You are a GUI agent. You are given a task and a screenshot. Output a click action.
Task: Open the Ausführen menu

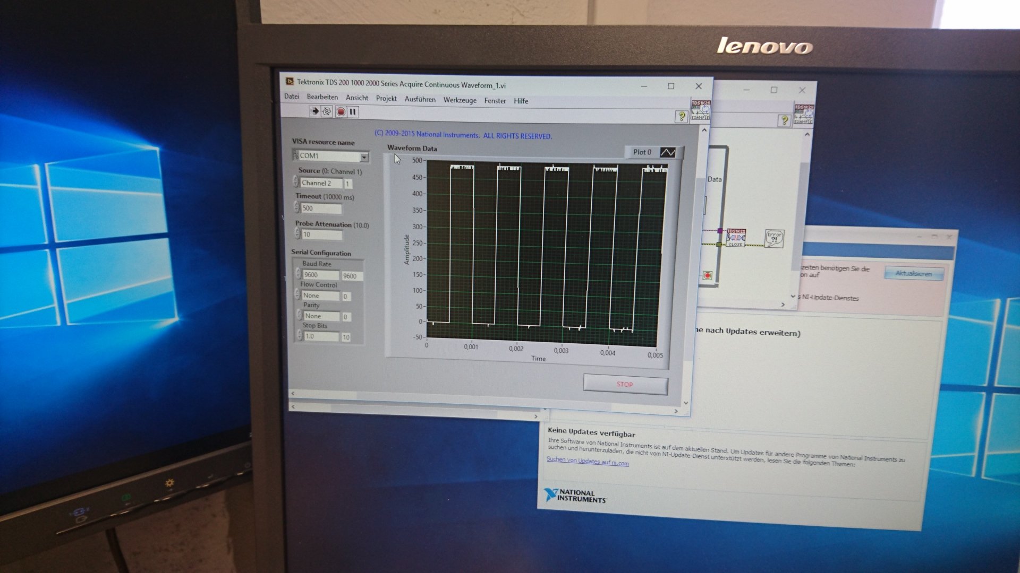420,99
